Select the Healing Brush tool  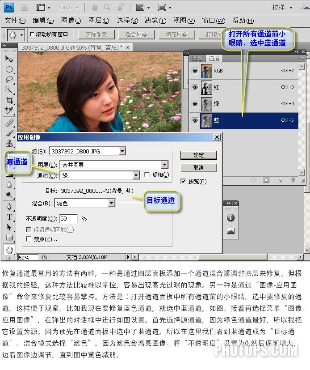click(x=9, y=123)
